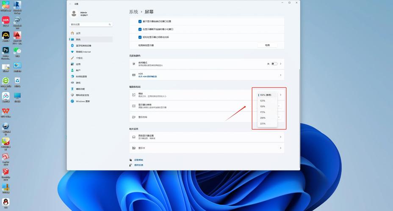This screenshot has width=393, height=211.
Task: Choose 150% in the scale dropdown
Action: (x=263, y=106)
